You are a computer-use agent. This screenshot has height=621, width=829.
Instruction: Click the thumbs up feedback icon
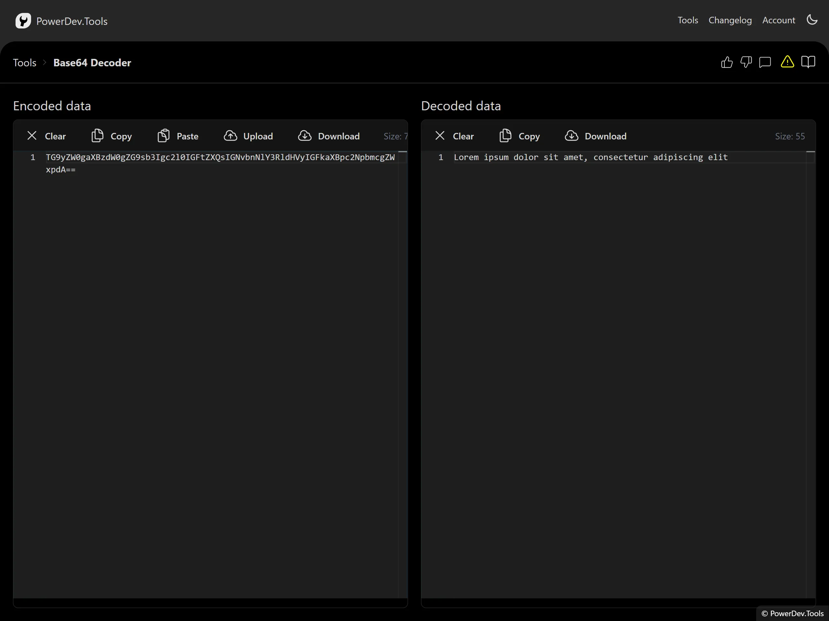point(726,62)
